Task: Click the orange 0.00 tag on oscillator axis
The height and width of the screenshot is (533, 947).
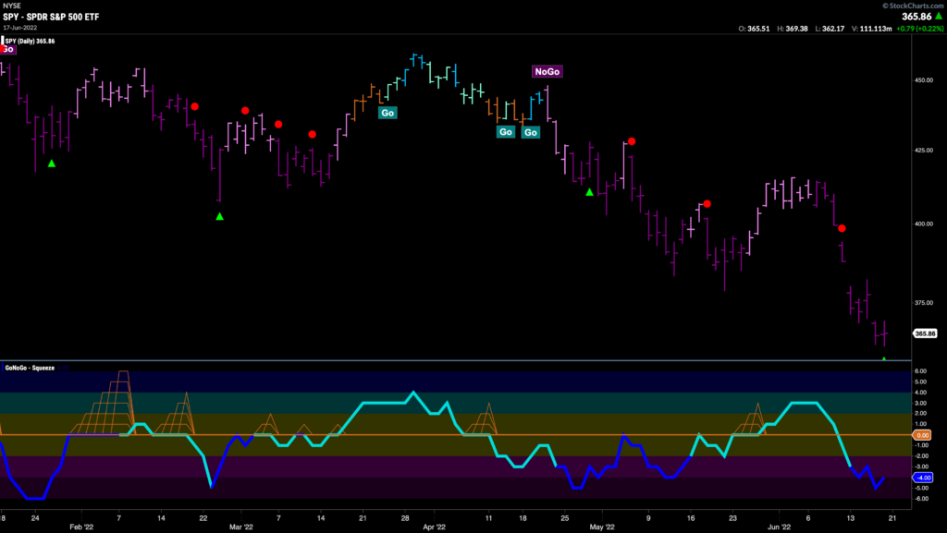Action: coord(922,435)
